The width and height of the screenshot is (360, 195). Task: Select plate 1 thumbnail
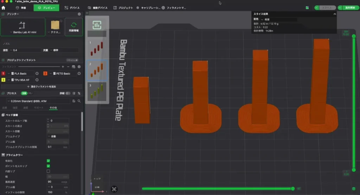pyautogui.click(x=97, y=48)
